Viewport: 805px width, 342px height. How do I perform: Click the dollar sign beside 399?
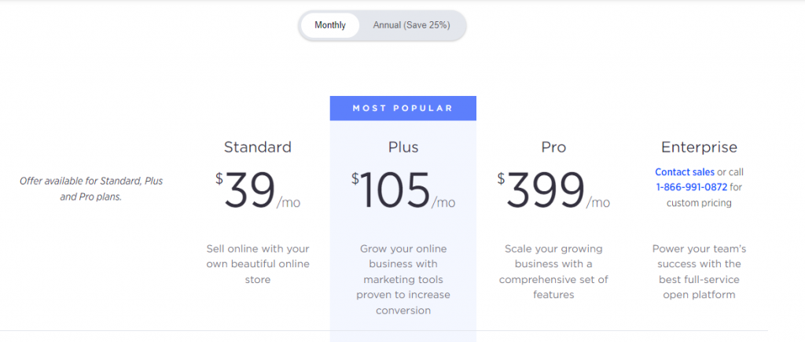501,178
